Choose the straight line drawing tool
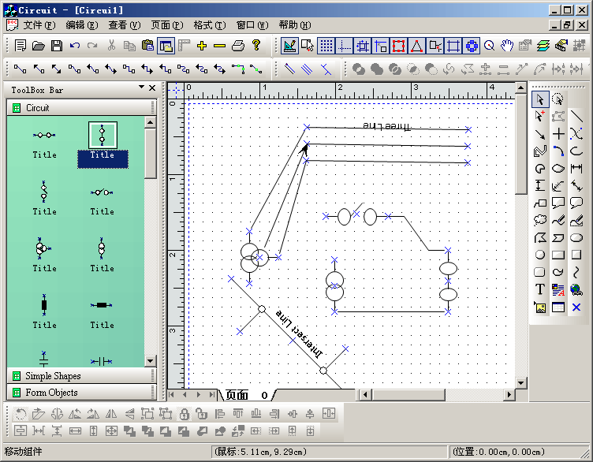This screenshot has height=462, width=593. [576, 117]
